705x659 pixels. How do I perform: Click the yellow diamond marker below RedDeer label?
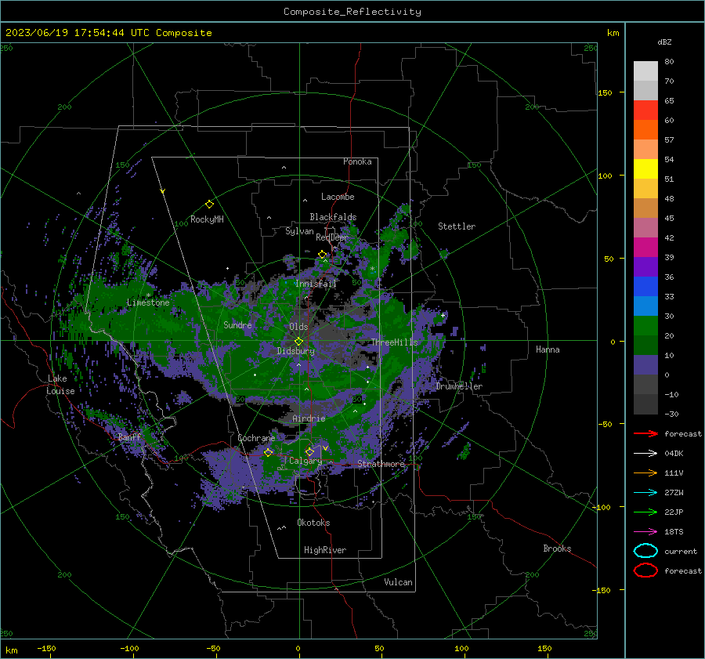pos(322,255)
